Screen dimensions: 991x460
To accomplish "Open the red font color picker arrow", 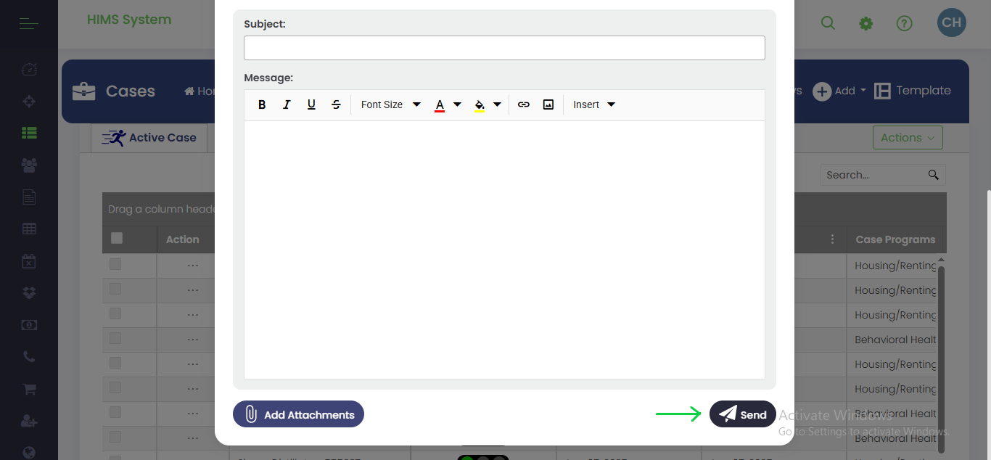I will (457, 104).
